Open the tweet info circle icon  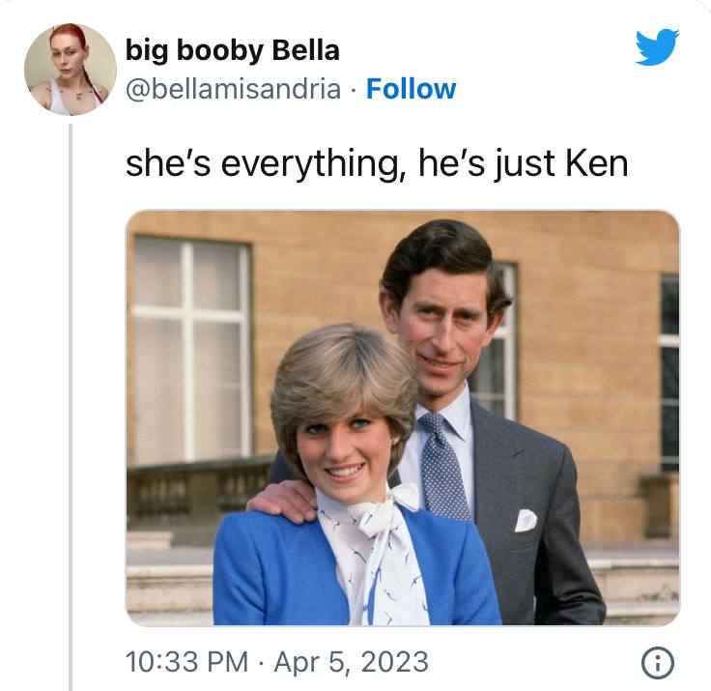point(658,663)
